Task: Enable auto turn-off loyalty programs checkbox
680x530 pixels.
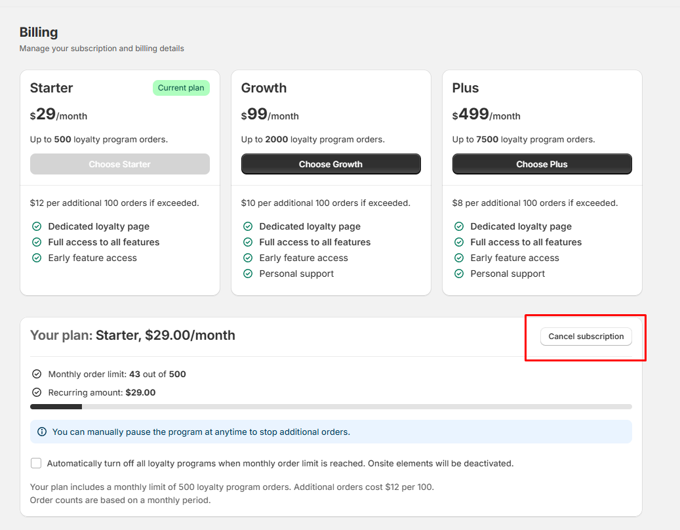Action: [36, 463]
